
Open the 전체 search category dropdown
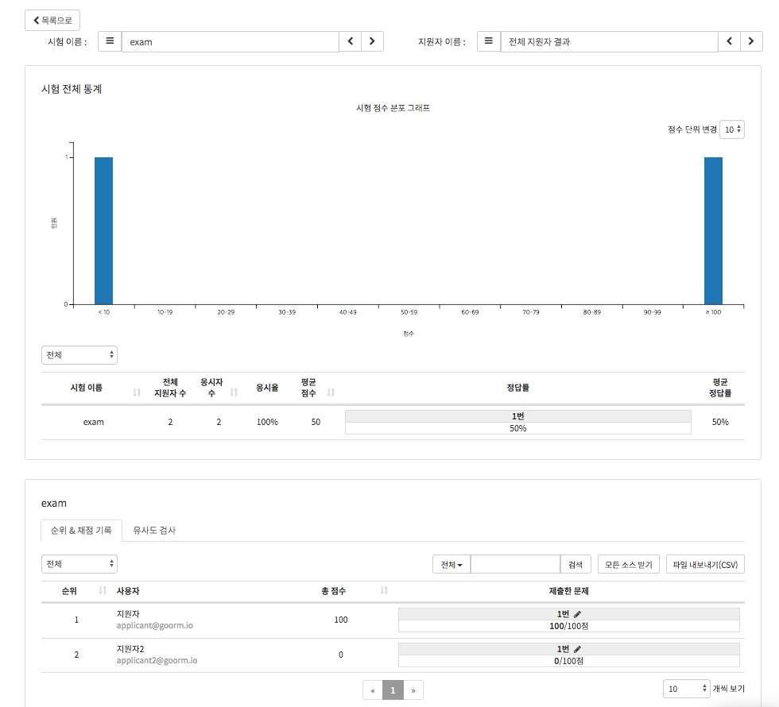452,565
